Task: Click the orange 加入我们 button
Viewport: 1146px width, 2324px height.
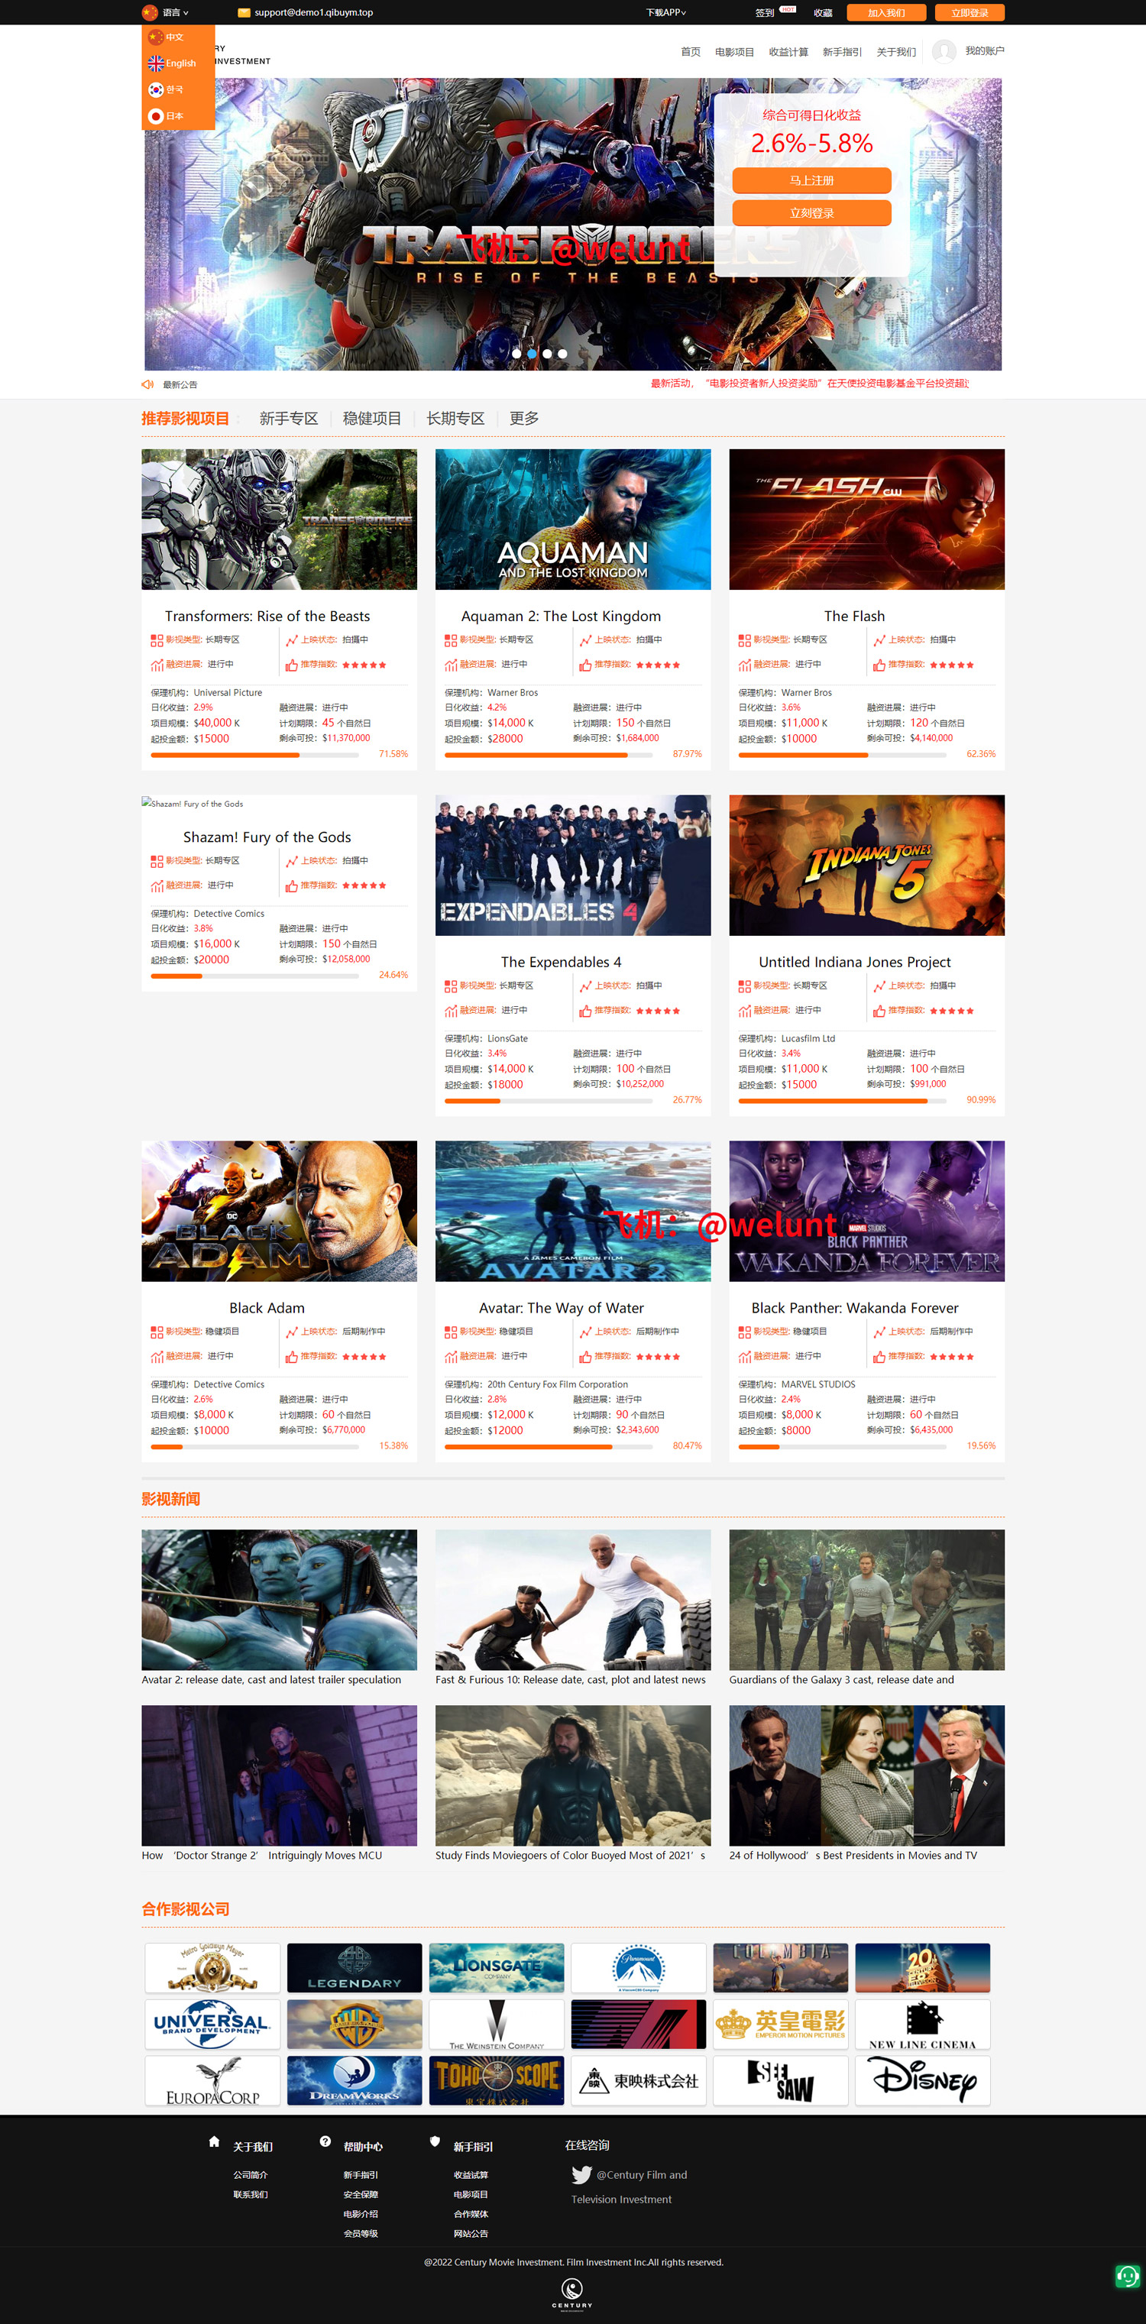Action: click(886, 13)
